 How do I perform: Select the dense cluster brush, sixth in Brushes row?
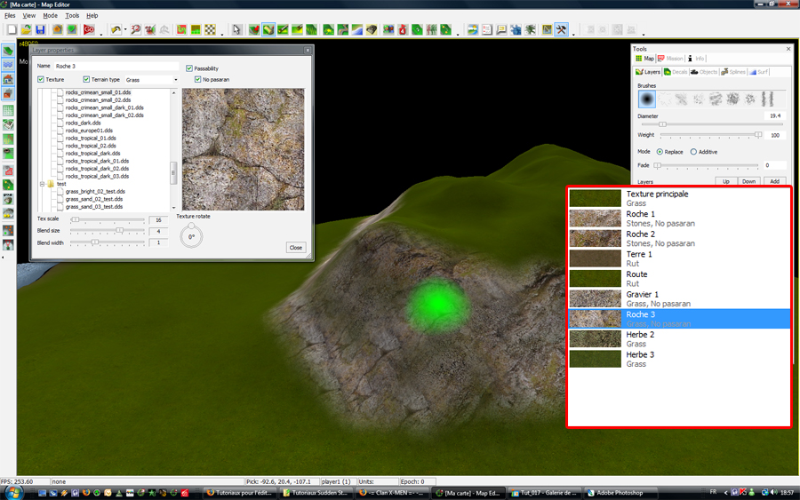click(732, 99)
